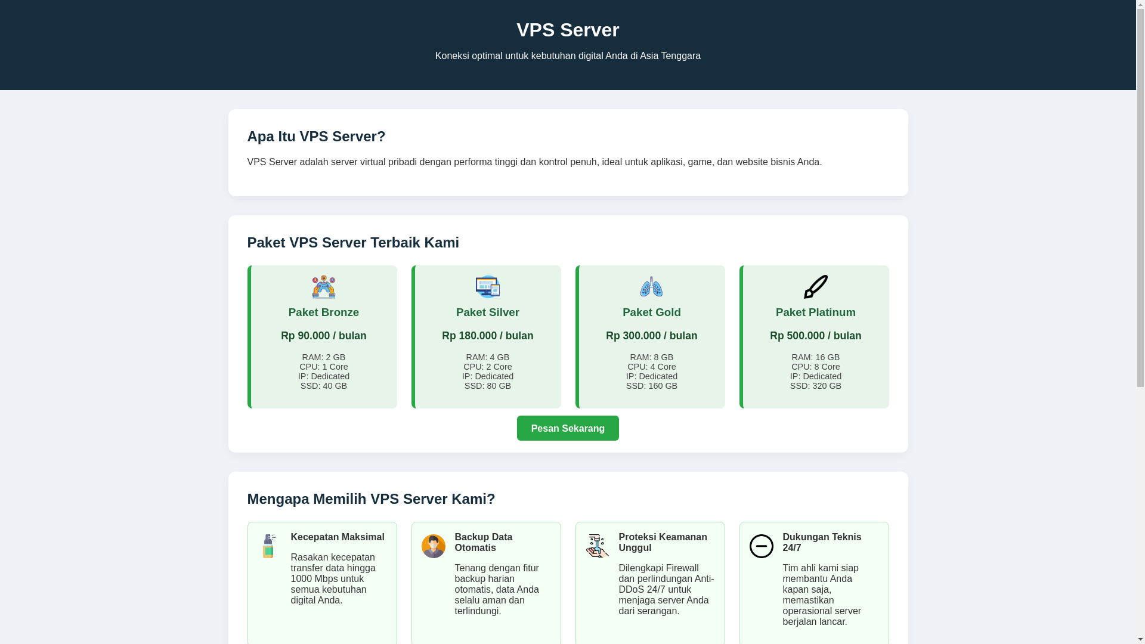Select the Paket Gold heading
The width and height of the screenshot is (1145, 644).
pos(652,312)
